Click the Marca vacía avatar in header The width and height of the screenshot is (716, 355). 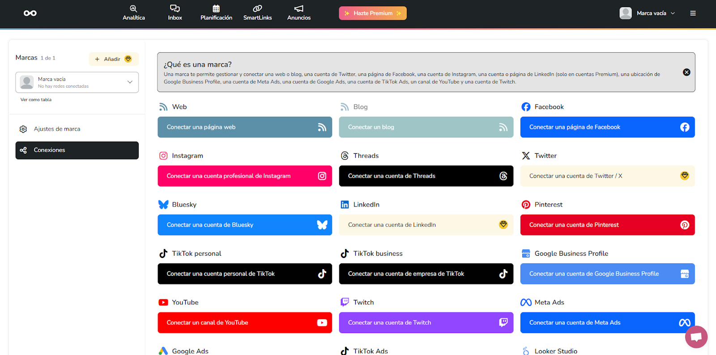coord(626,13)
